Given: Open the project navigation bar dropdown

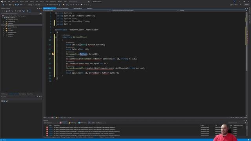Looking at the screenshot, I should pos(76,11).
